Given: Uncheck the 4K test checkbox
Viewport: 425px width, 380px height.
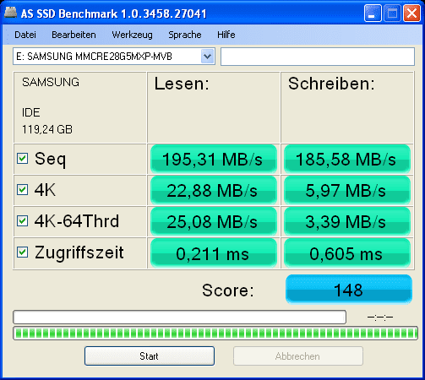Looking at the screenshot, I should pyautogui.click(x=22, y=190).
